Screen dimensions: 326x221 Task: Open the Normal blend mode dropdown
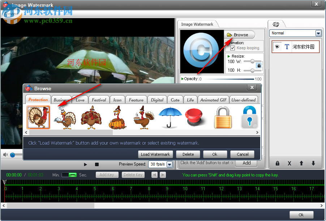click(x=318, y=33)
